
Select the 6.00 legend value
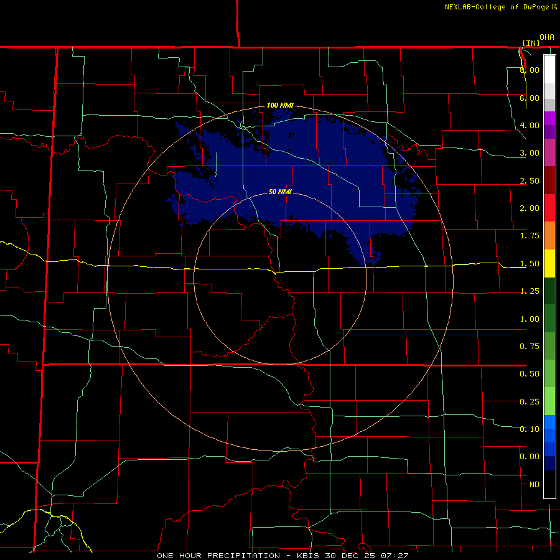click(530, 98)
